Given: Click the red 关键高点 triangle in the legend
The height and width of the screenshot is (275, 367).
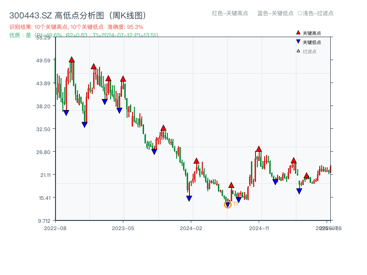Looking at the screenshot, I should [298, 33].
